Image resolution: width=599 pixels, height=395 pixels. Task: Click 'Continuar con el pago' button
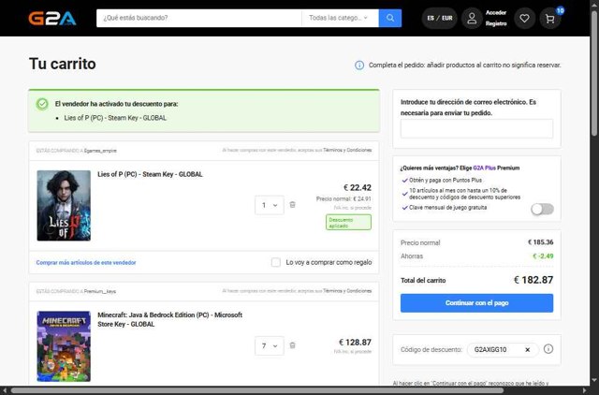pyautogui.click(x=476, y=302)
